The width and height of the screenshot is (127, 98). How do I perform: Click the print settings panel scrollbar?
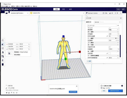pyautogui.click(x=120, y=46)
